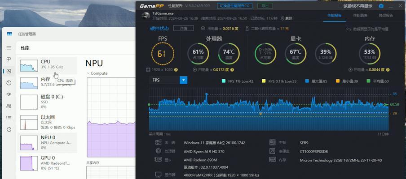The image size is (406, 179).
Task: Click memory 53% usage gauge
Action: tap(370, 54)
